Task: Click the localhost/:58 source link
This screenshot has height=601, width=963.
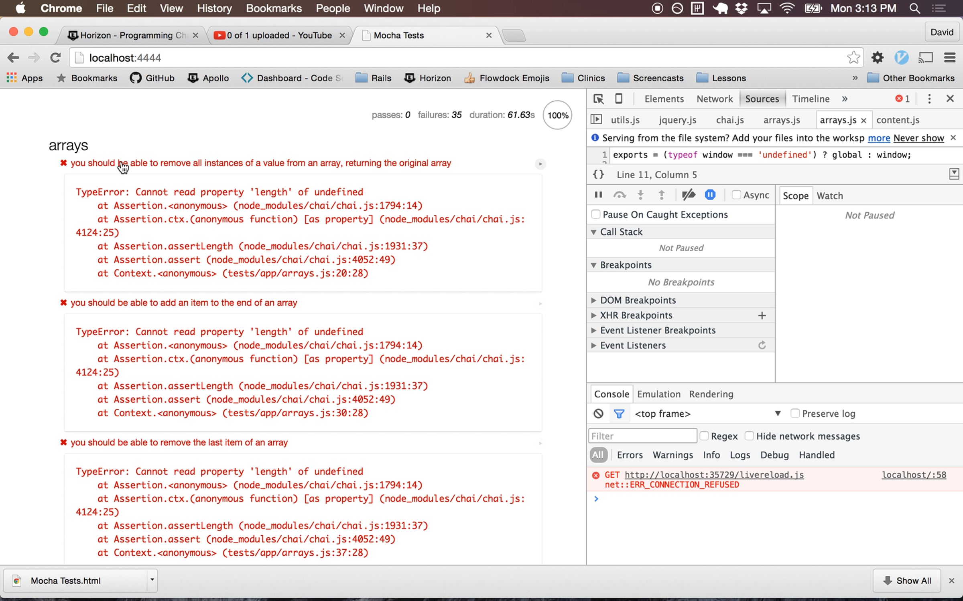Action: tap(914, 475)
